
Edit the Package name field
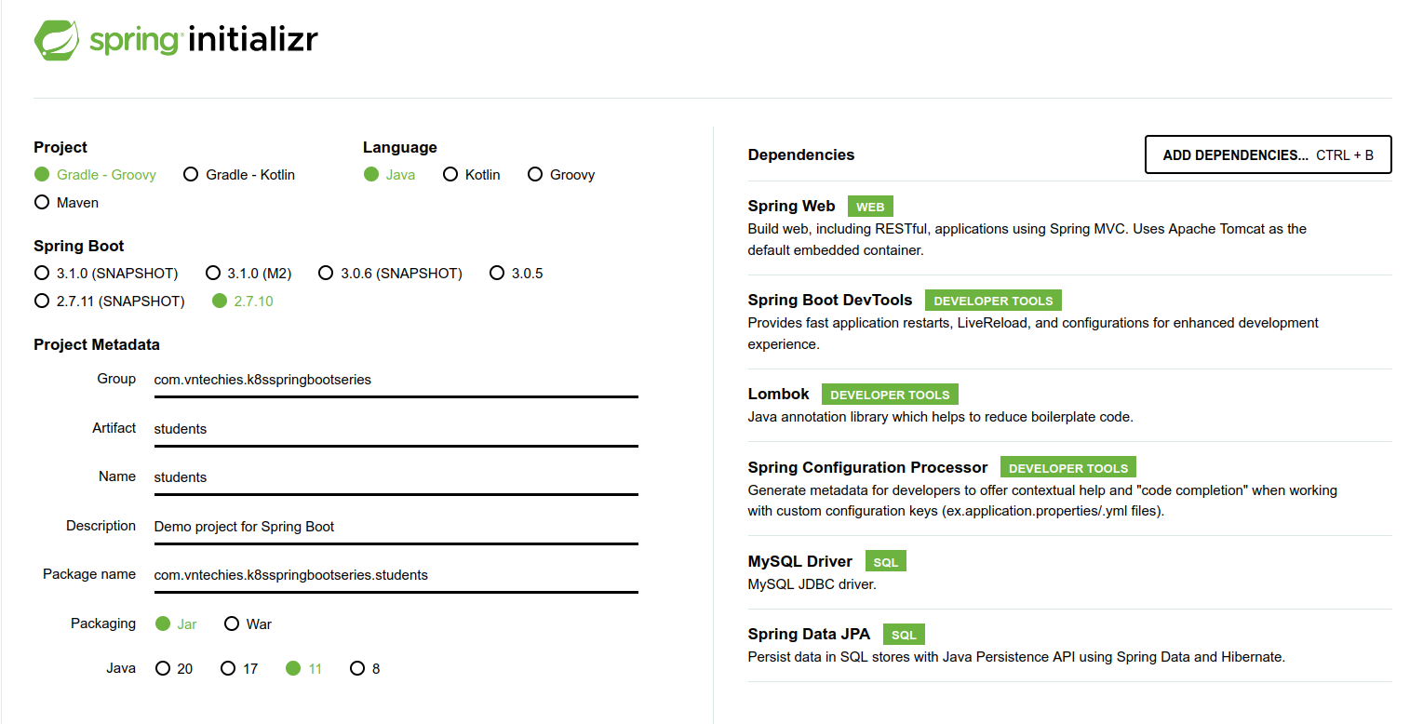click(396, 575)
